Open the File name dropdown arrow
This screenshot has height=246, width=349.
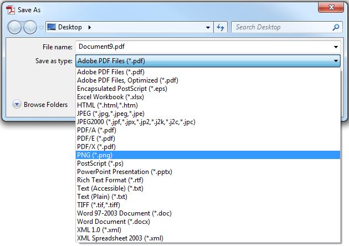point(336,47)
